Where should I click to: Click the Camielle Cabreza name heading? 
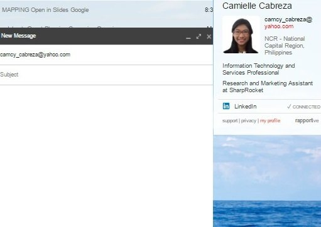point(257,6)
